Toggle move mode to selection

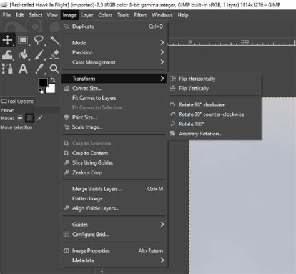point(29,118)
